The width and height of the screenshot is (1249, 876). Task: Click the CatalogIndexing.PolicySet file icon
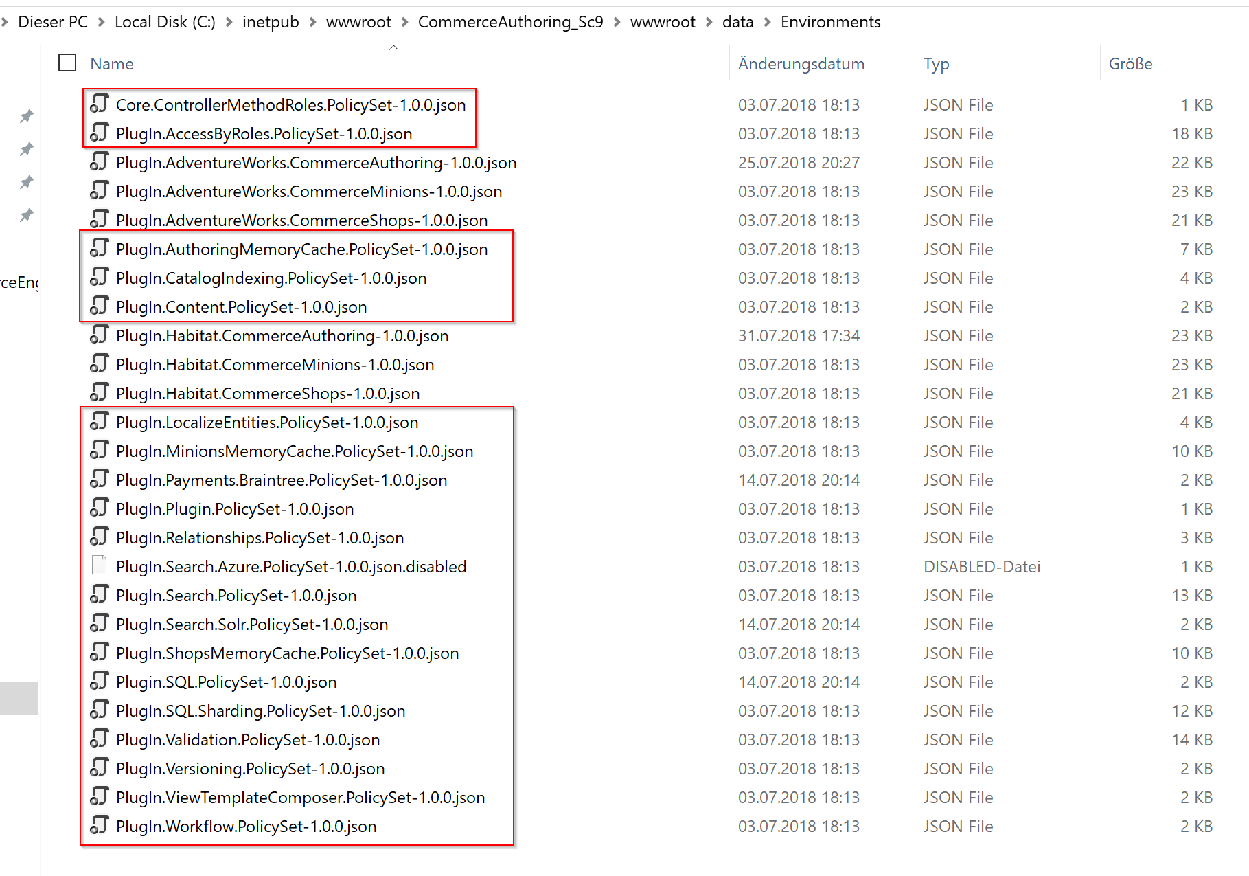coord(100,277)
